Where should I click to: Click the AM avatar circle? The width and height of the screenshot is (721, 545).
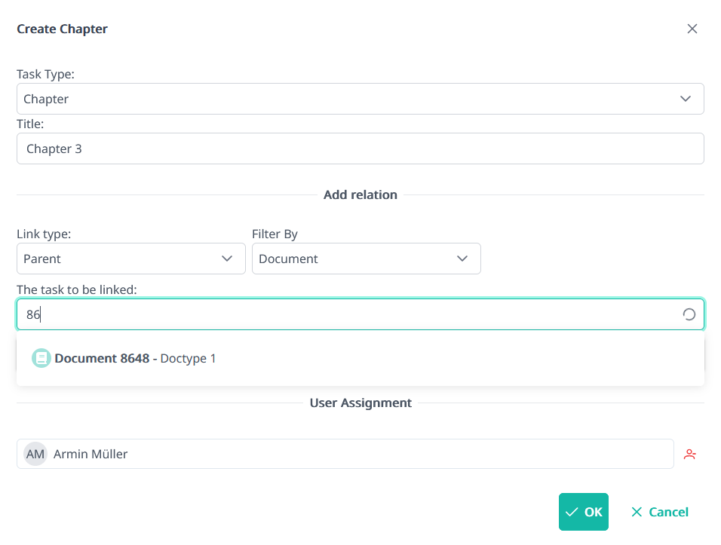tap(35, 454)
